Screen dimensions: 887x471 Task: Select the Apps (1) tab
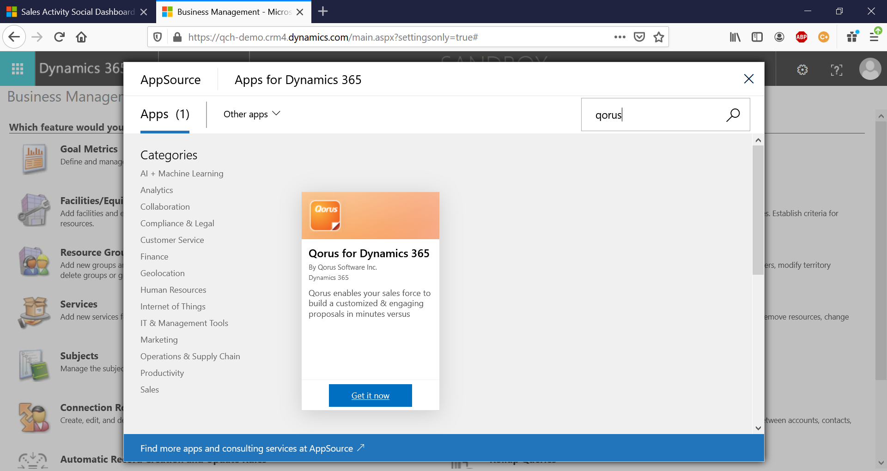(x=165, y=115)
